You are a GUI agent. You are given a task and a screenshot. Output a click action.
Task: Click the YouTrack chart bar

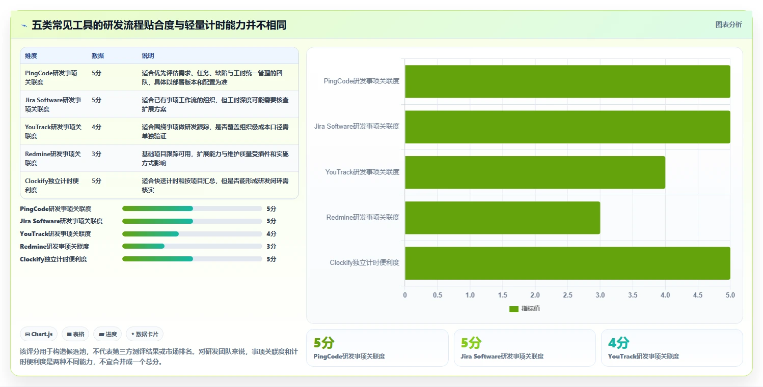pyautogui.click(x=535, y=172)
